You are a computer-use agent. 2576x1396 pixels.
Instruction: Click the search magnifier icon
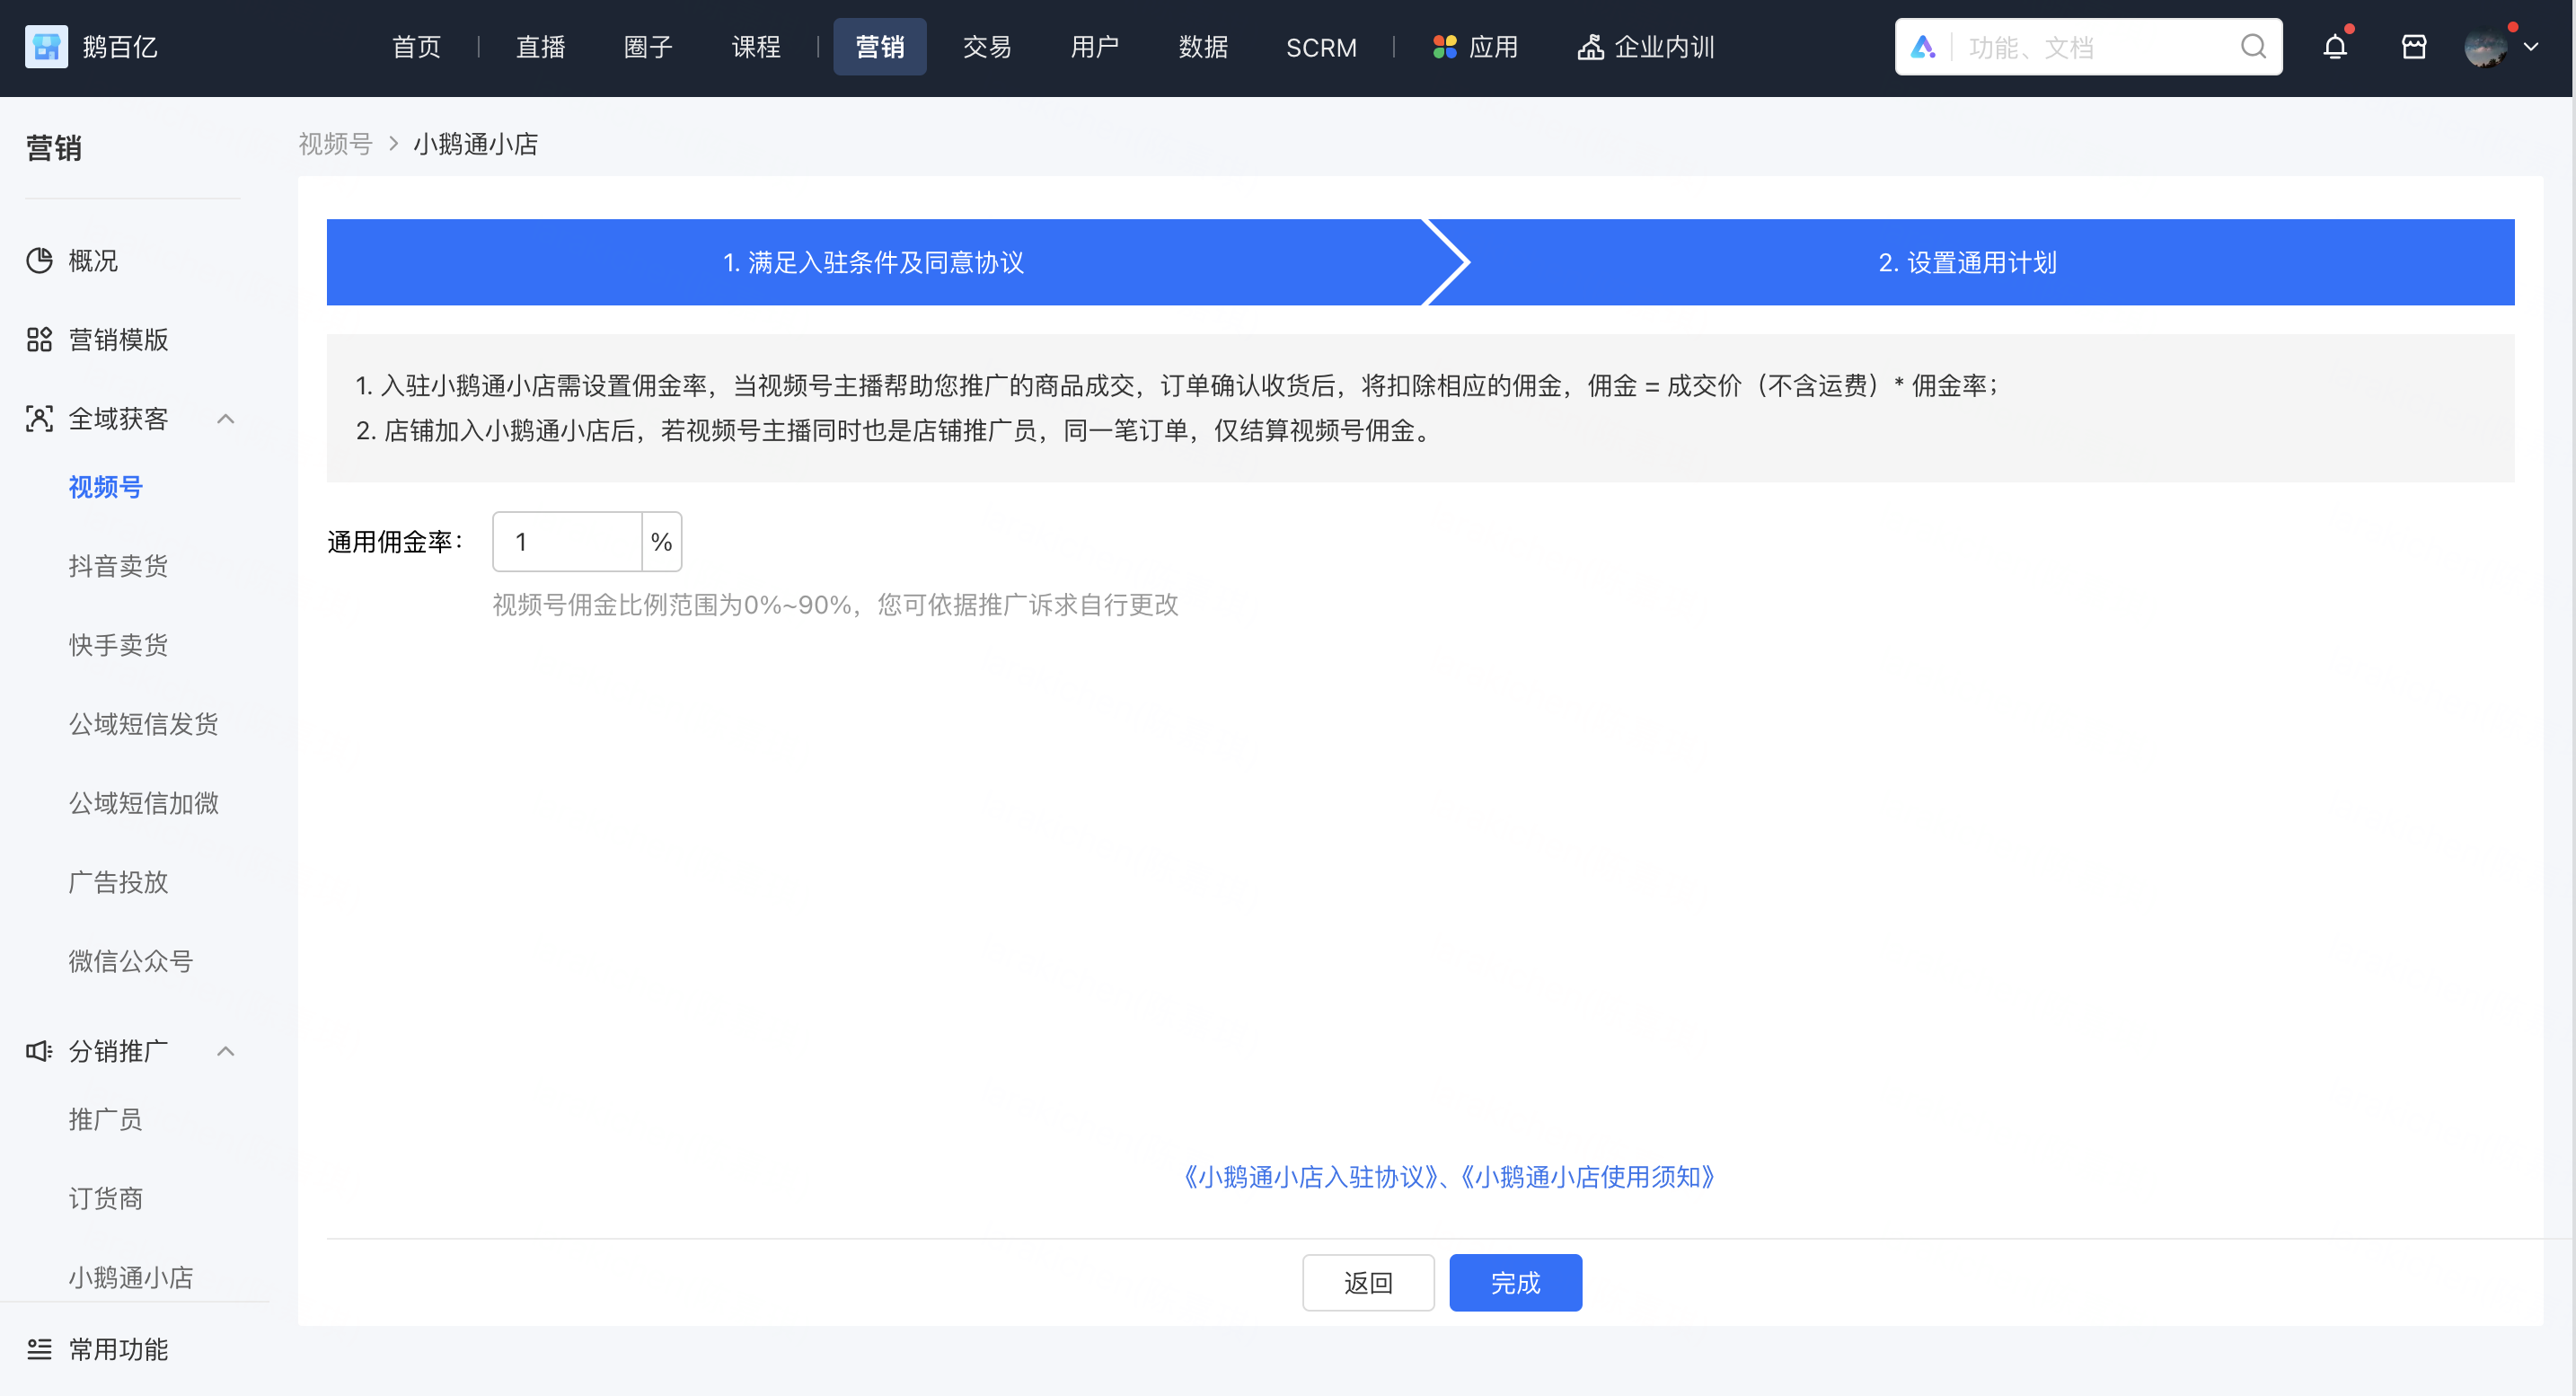(2253, 46)
